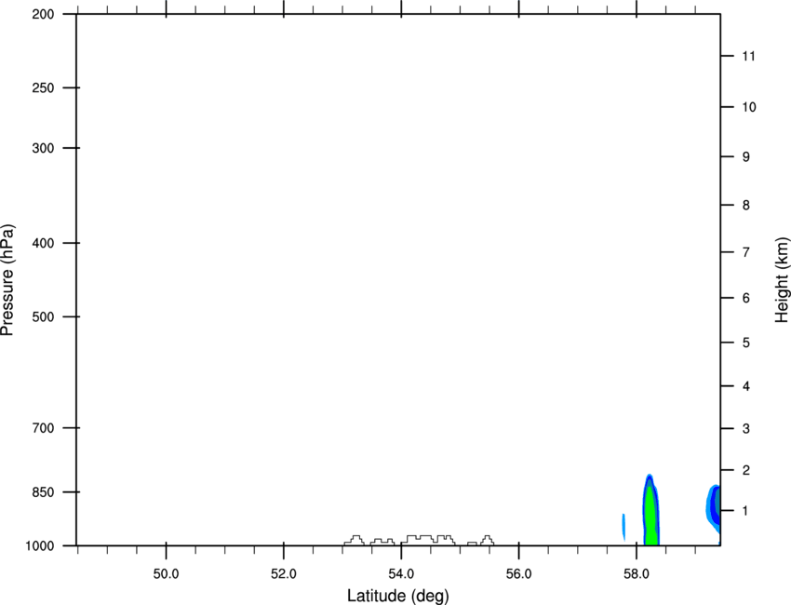Click the 11 km height label
The width and height of the screenshot is (791, 605).
(x=749, y=56)
